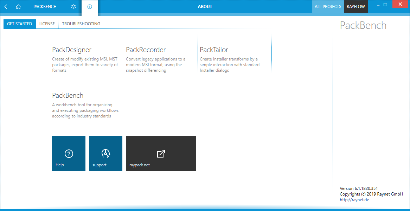Viewport: 410px width, 211px height.
Task: Launch PackDesigner from the tile
Action: [x=86, y=60]
